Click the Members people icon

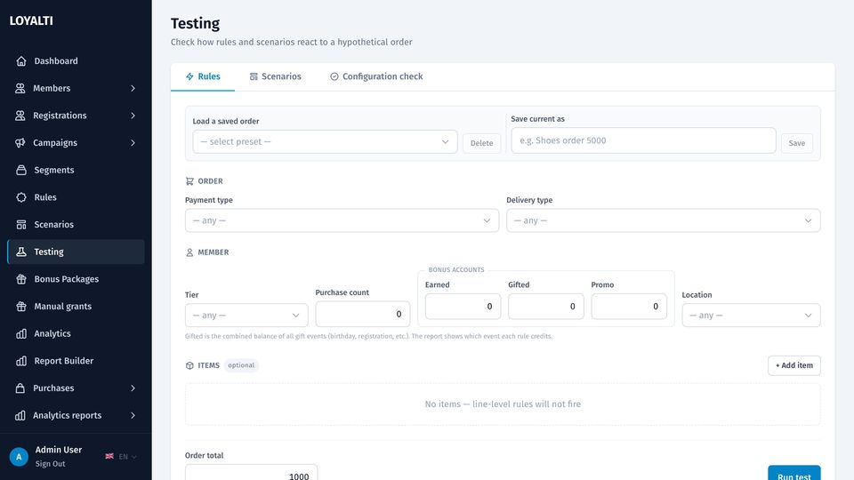(20, 88)
